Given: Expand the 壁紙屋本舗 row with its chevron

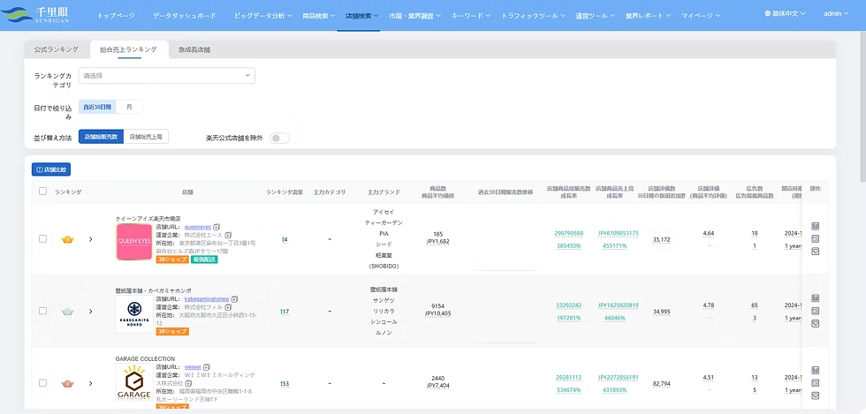Looking at the screenshot, I should [x=90, y=312].
